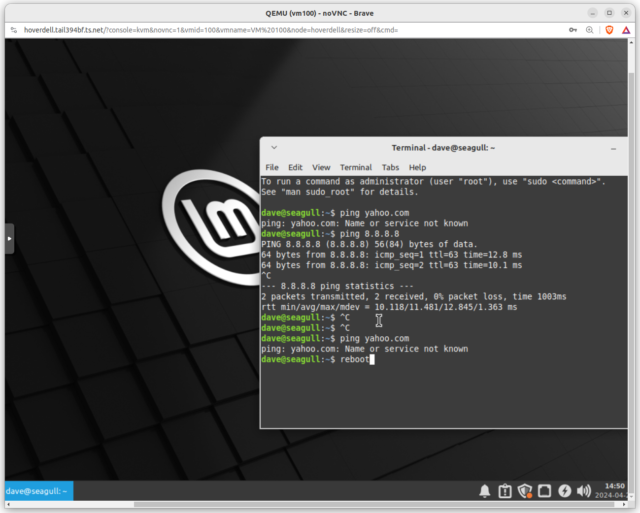
Task: Click the scroll-right arrow of horizontal scrollbar
Action: coord(624,504)
